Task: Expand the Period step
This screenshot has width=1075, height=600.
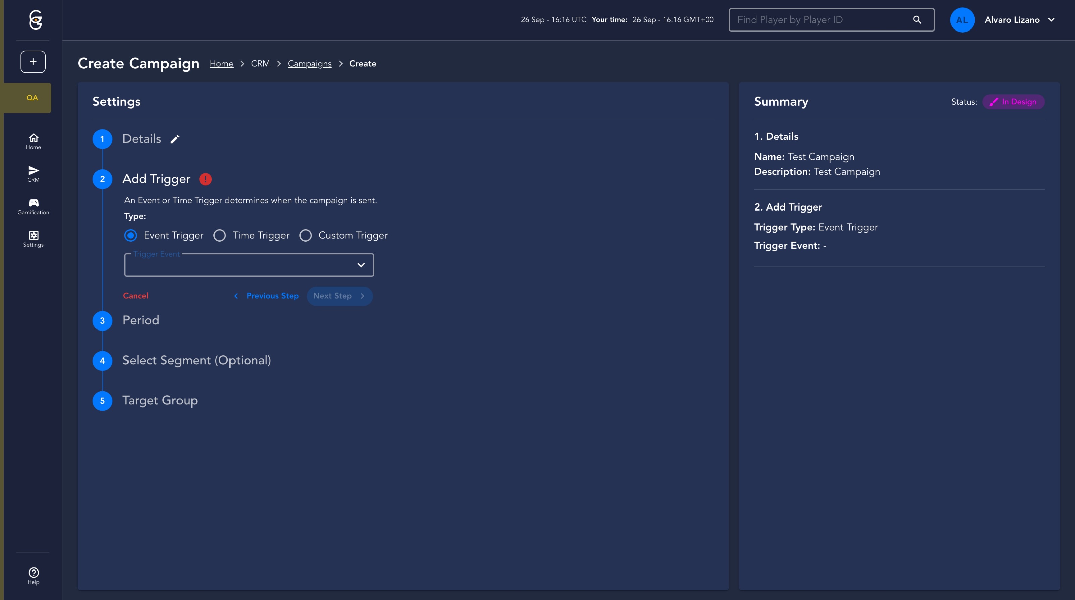Action: [141, 320]
